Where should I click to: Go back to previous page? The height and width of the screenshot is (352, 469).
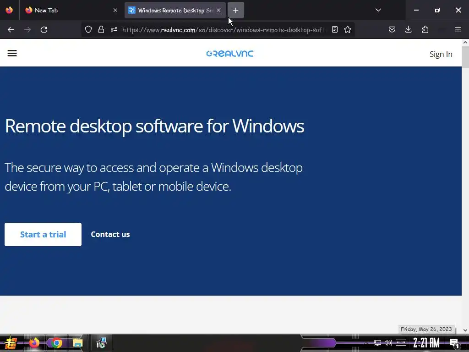coord(11,30)
